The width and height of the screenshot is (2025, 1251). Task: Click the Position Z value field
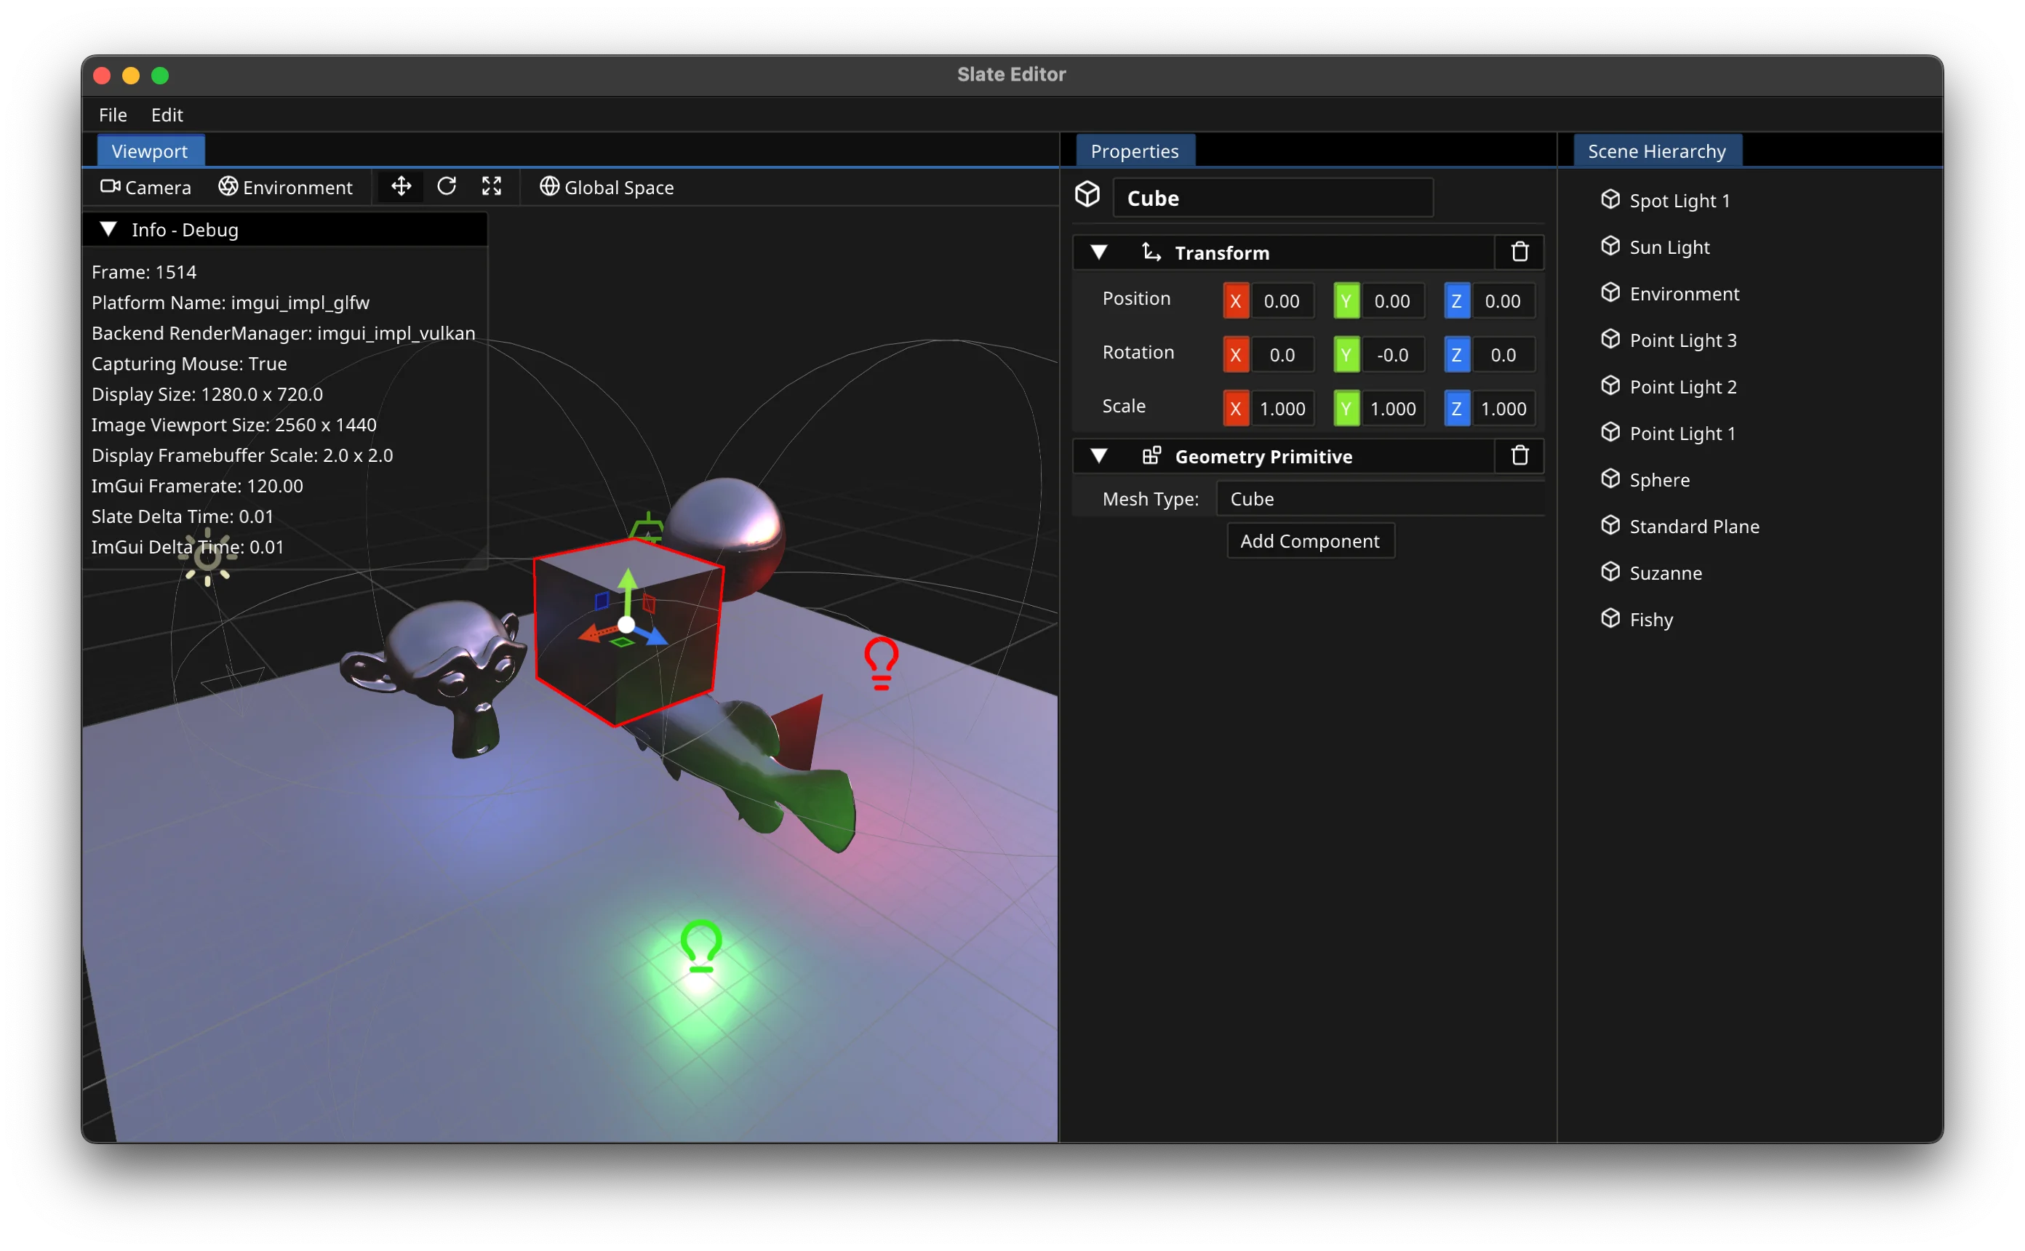[x=1503, y=301]
